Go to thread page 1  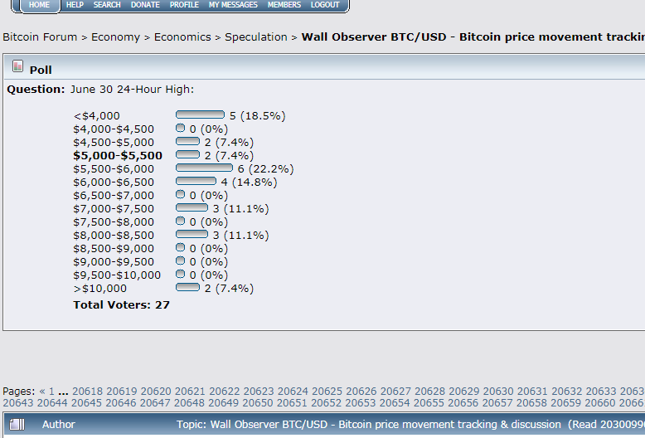coord(52,391)
